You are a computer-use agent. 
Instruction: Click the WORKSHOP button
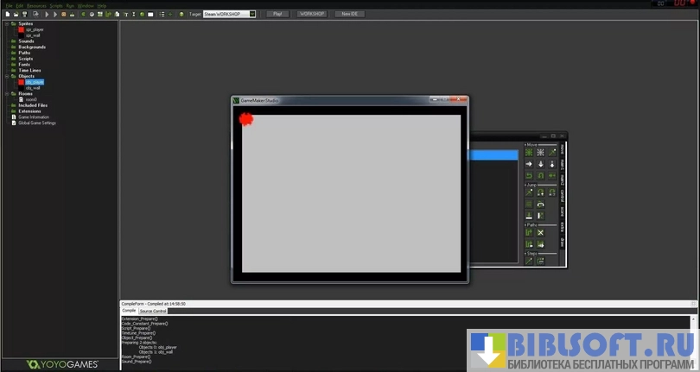(311, 15)
